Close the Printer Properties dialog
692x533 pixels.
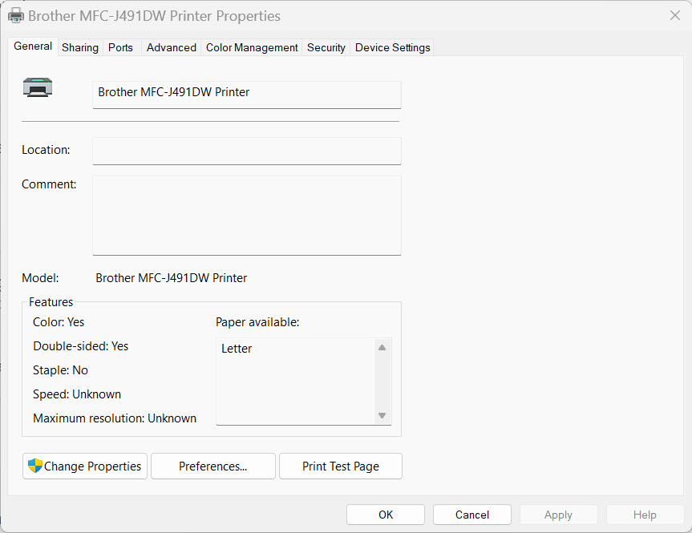coord(675,15)
